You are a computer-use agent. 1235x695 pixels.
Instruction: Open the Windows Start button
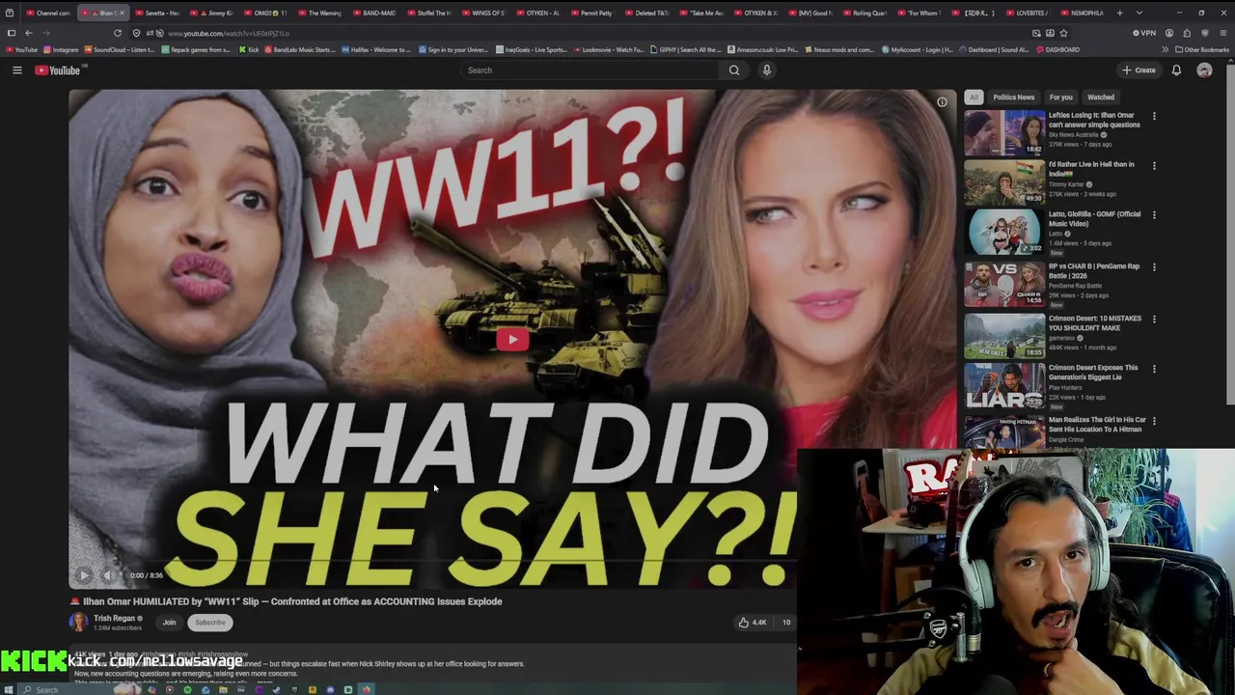click(9, 689)
